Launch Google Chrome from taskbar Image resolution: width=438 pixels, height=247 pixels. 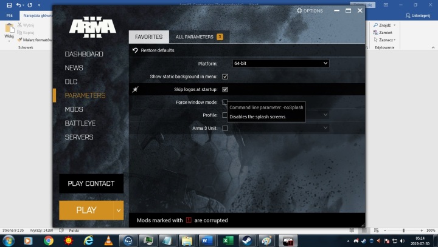pyautogui.click(x=48, y=240)
